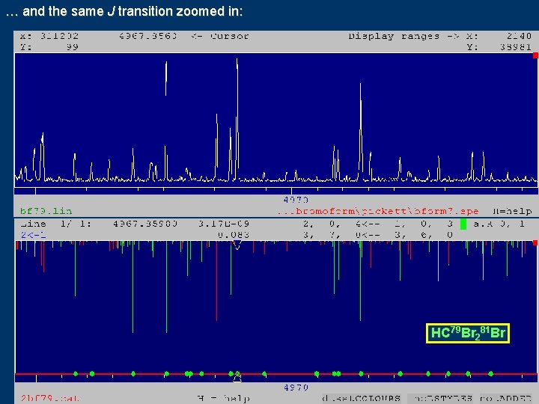Viewport: 539px width, 404px height.
Task: Click the green indicator square in line info row
Action: [463, 224]
